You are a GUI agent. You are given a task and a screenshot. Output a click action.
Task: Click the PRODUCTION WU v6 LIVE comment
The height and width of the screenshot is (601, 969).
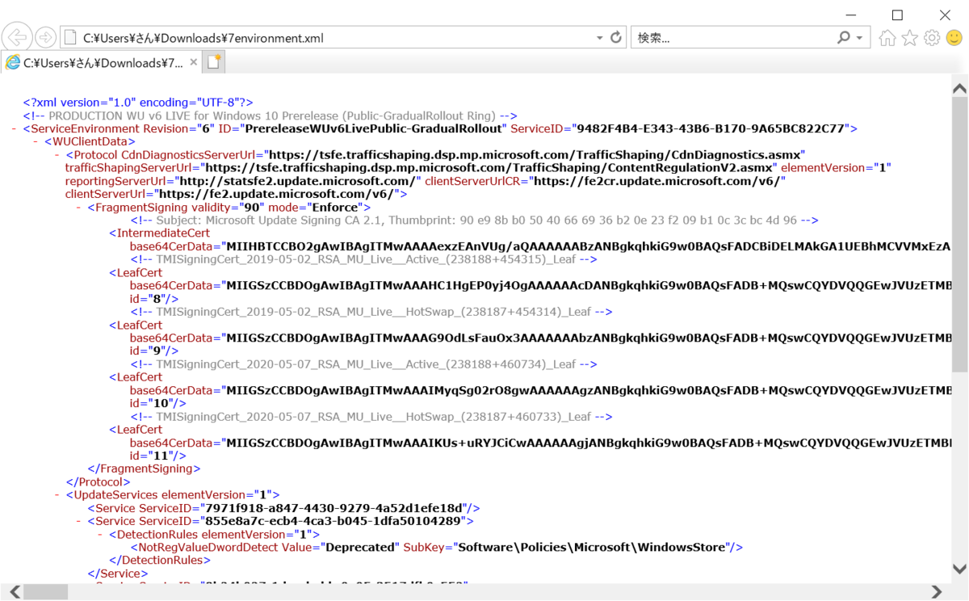pyautogui.click(x=271, y=116)
